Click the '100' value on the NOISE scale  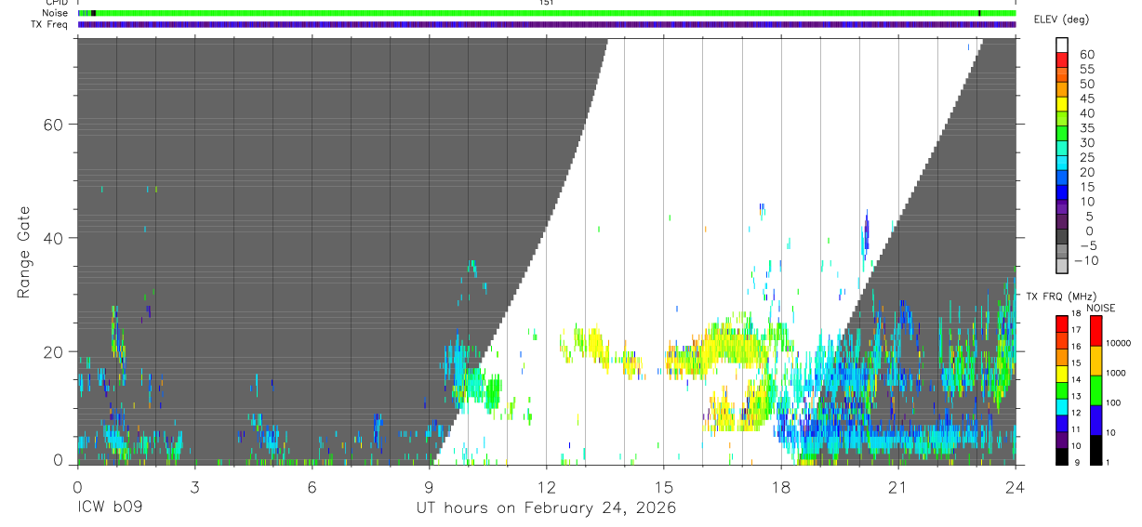[x=1115, y=402]
